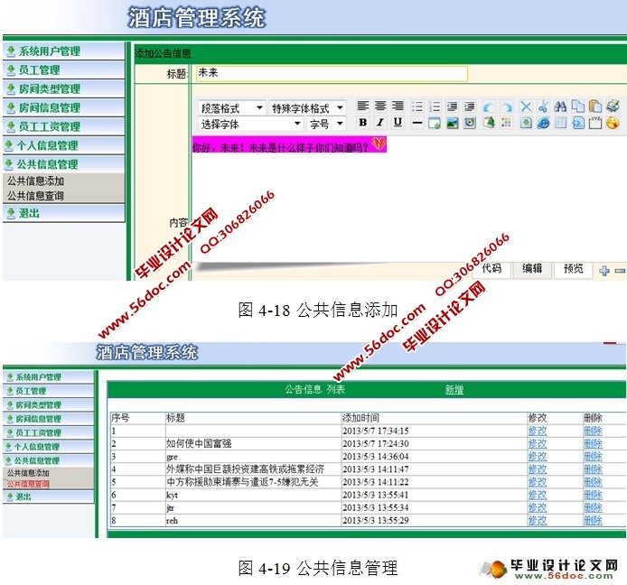
Task: Click 删除 for 如何使中国富强
Action: 593,443
